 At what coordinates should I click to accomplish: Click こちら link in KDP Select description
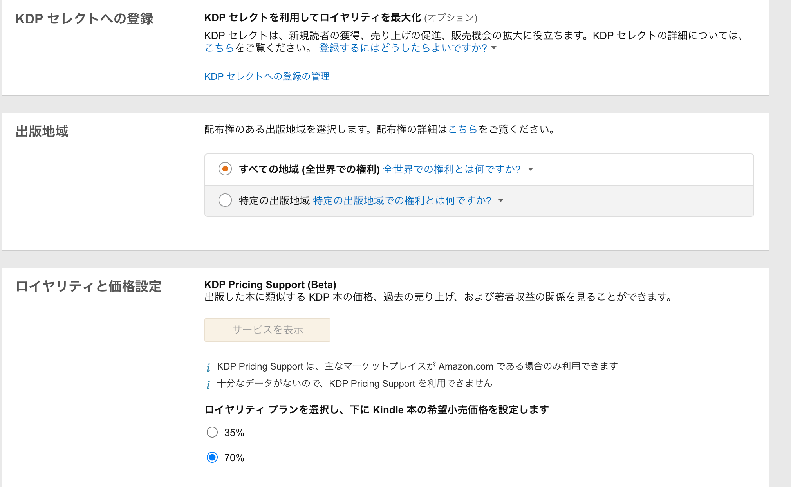coord(219,48)
